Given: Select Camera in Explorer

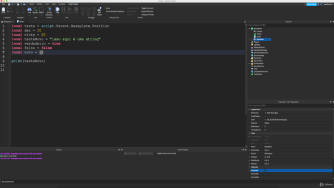Looking at the screenshot, I should click(x=259, y=31).
